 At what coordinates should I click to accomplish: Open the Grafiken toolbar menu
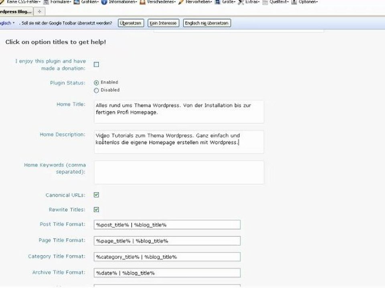click(x=87, y=2)
